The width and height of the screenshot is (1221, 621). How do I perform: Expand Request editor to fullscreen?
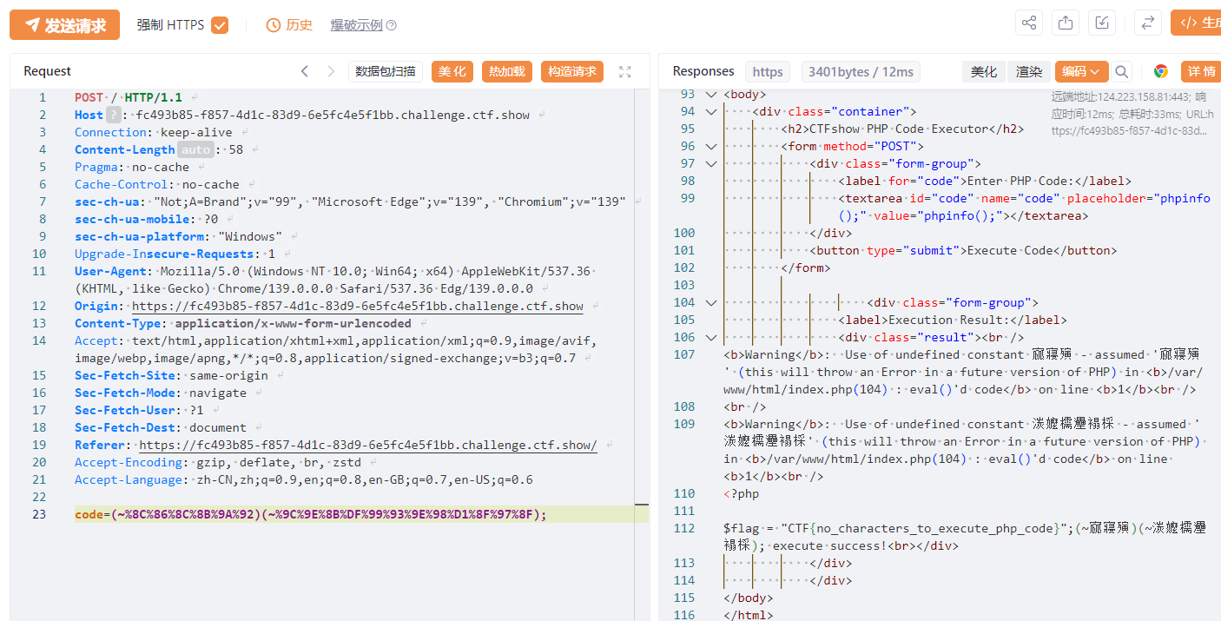[x=624, y=71]
